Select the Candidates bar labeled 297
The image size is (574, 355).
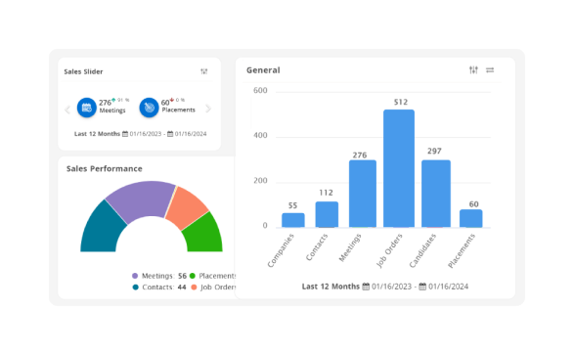click(x=436, y=194)
